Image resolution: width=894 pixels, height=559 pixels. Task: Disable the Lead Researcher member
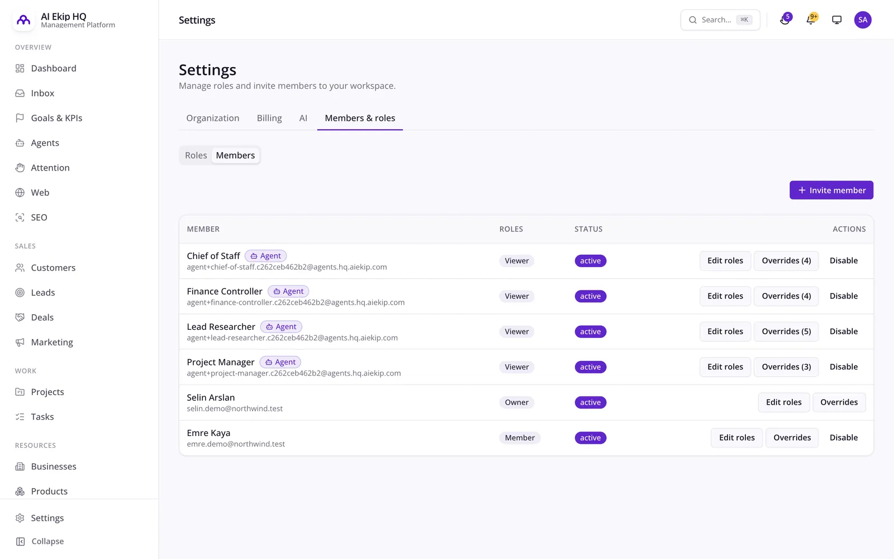[x=844, y=331]
